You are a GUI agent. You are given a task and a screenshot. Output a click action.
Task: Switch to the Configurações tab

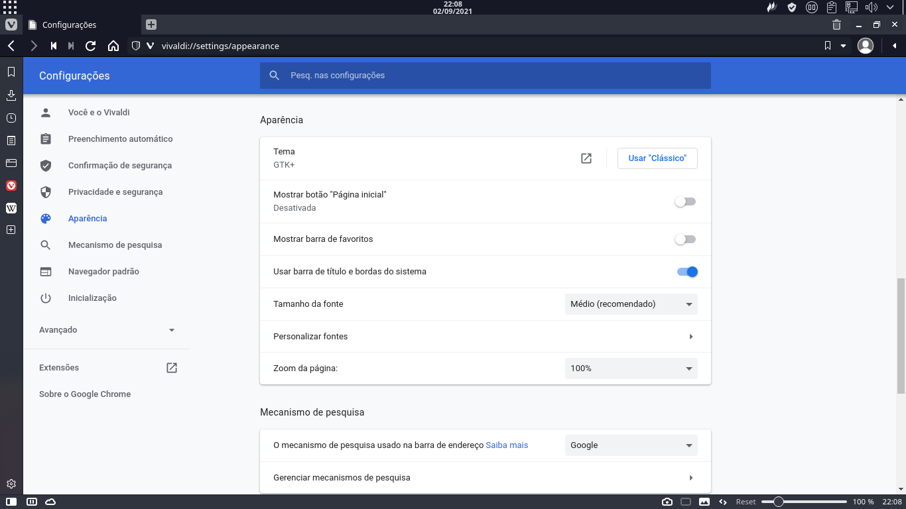[x=82, y=25]
